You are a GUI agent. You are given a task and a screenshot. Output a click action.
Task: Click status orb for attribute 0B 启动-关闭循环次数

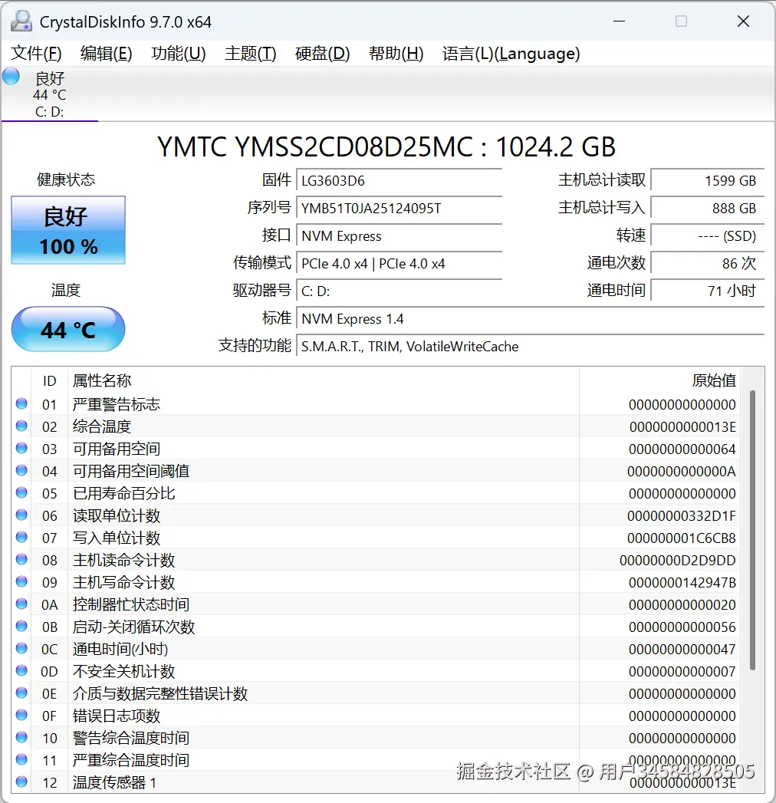point(21,626)
